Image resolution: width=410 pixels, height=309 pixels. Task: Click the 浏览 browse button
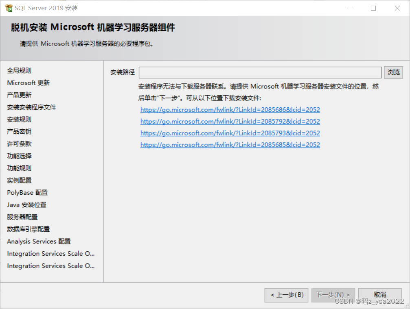point(393,72)
